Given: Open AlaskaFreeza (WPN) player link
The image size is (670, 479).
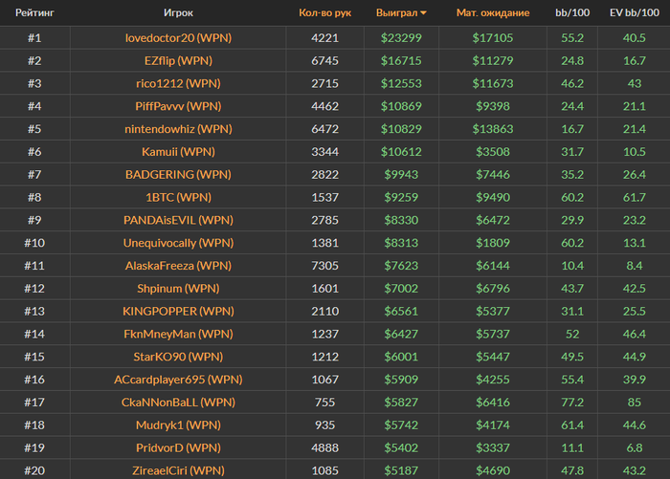Looking at the screenshot, I should point(178,266).
